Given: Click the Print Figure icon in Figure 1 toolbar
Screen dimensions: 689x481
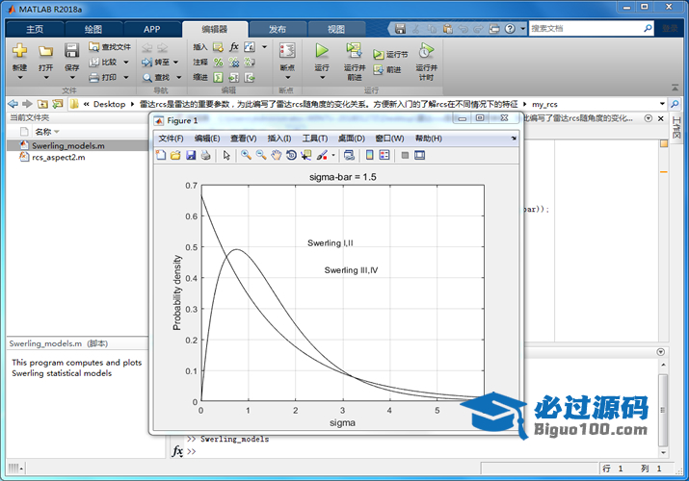Looking at the screenshot, I should click(x=205, y=155).
